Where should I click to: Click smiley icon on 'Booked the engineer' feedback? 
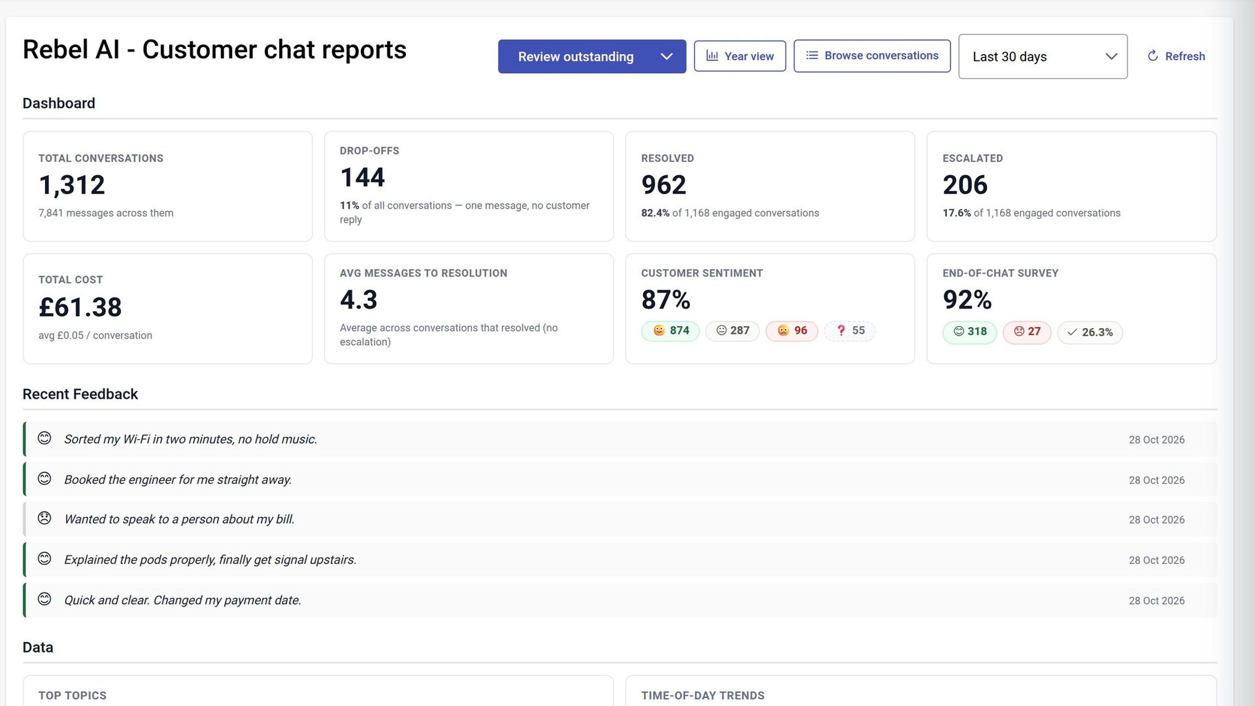(x=44, y=479)
